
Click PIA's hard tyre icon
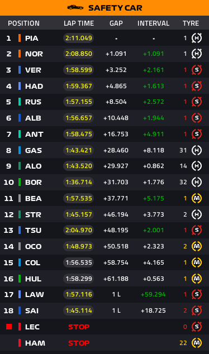tap(197, 38)
